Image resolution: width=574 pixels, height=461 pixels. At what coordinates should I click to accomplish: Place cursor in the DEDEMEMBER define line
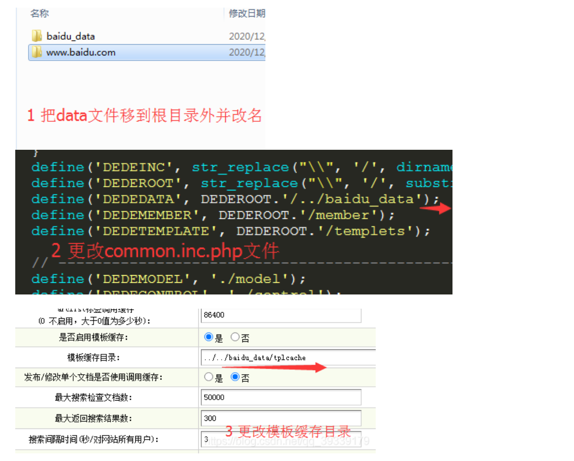pyautogui.click(x=213, y=215)
